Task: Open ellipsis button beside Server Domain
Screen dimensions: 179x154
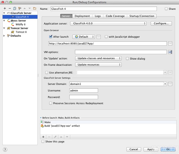Action: coord(170,84)
